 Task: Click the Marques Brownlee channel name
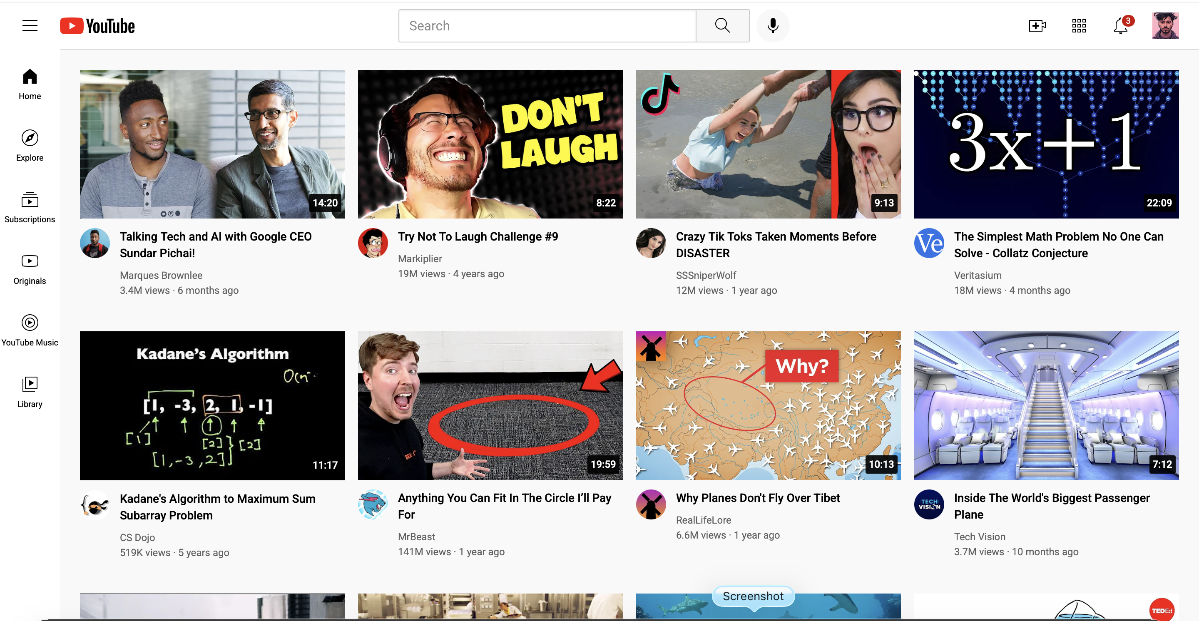point(161,276)
